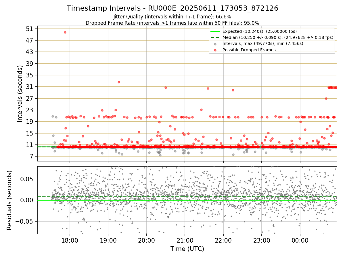This screenshot has height=259, width=345.
Task: Click legend entry Intervals, max (49.770s)
Action: pyautogui.click(x=263, y=43)
